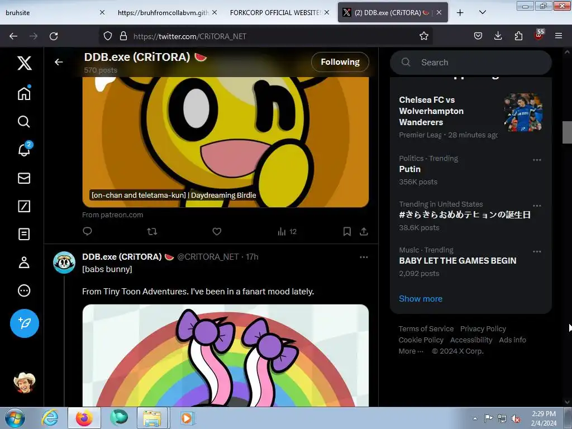Open the Profile person icon
This screenshot has width=572, height=429.
tap(24, 263)
